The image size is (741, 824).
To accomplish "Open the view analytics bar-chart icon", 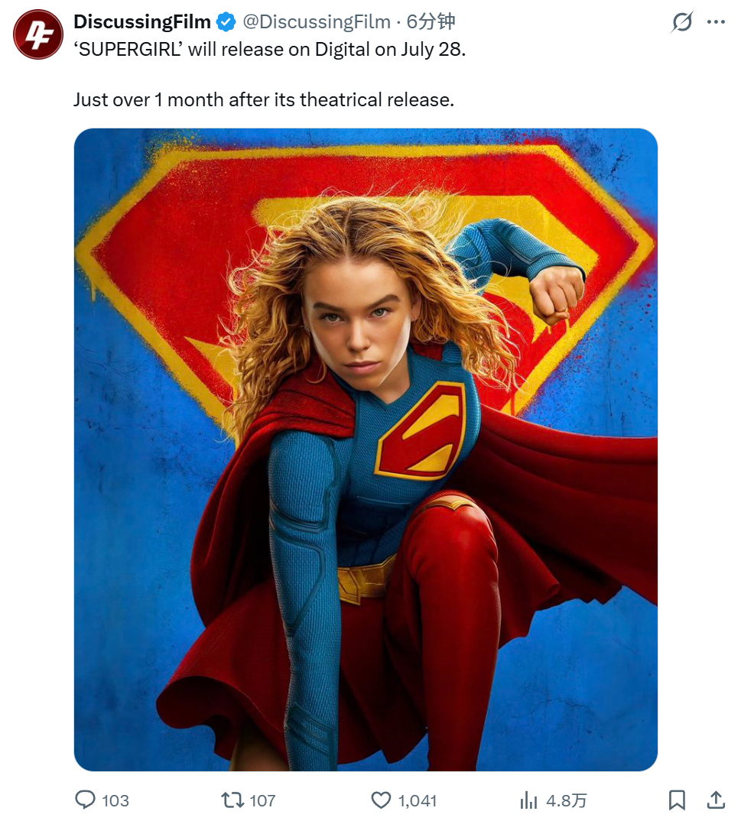I will pos(528,800).
